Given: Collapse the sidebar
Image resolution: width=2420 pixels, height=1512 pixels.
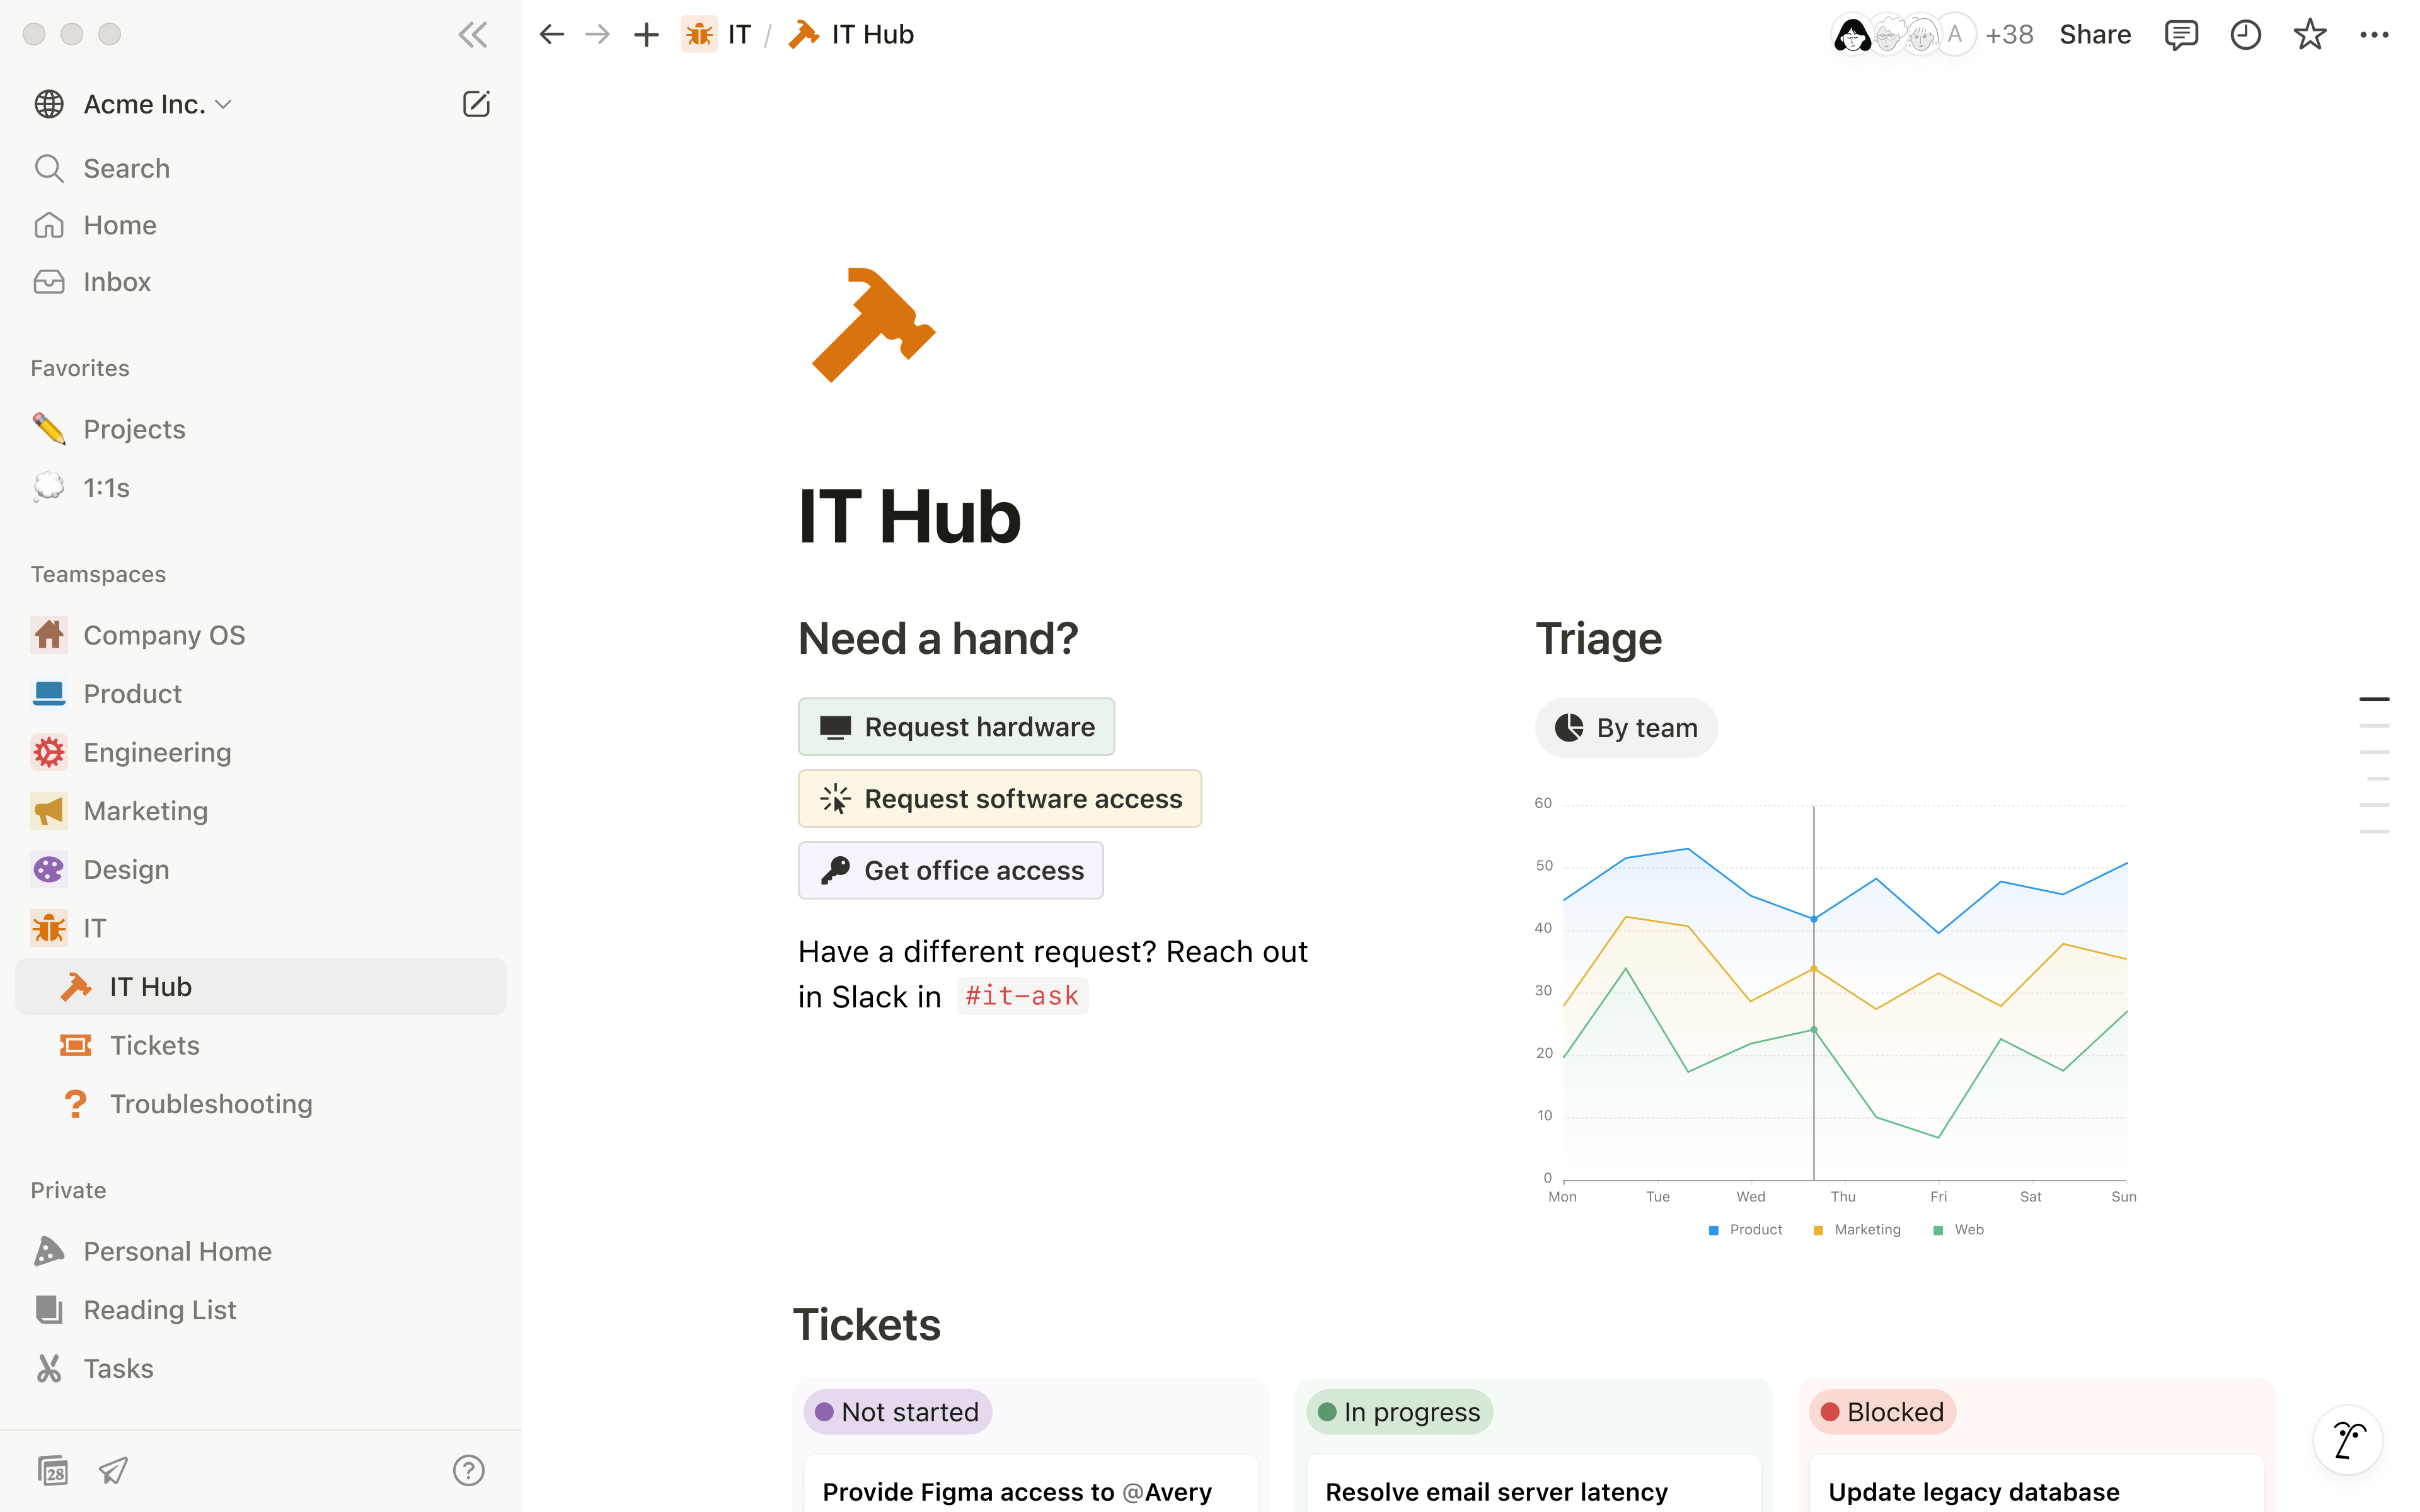Looking at the screenshot, I should click(x=471, y=33).
